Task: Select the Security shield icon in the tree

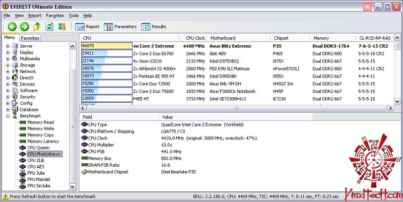Action: [x=15, y=97]
